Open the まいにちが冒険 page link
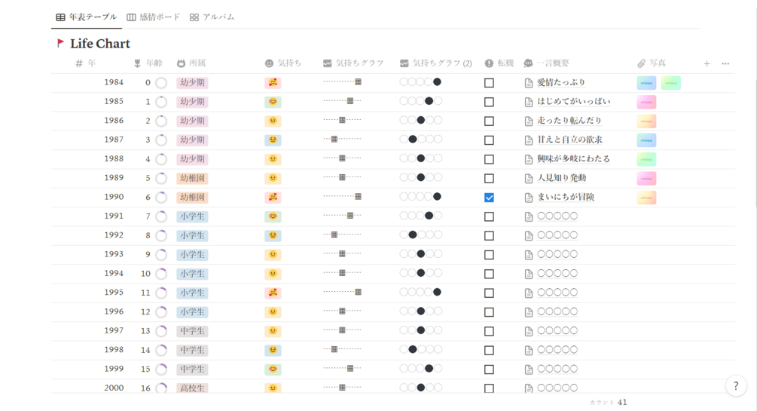Screen dimensions: 757x411 pos(566,198)
